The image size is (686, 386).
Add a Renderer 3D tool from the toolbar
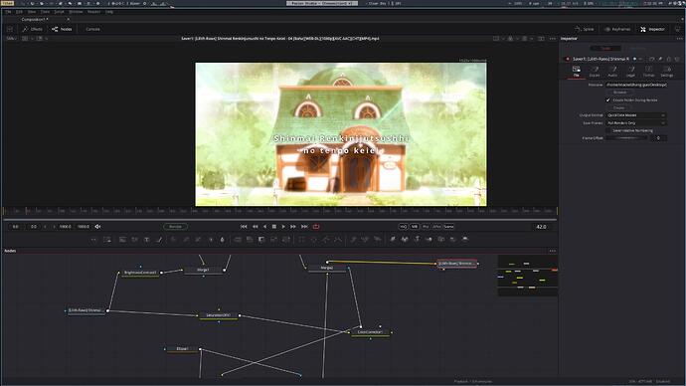465,240
